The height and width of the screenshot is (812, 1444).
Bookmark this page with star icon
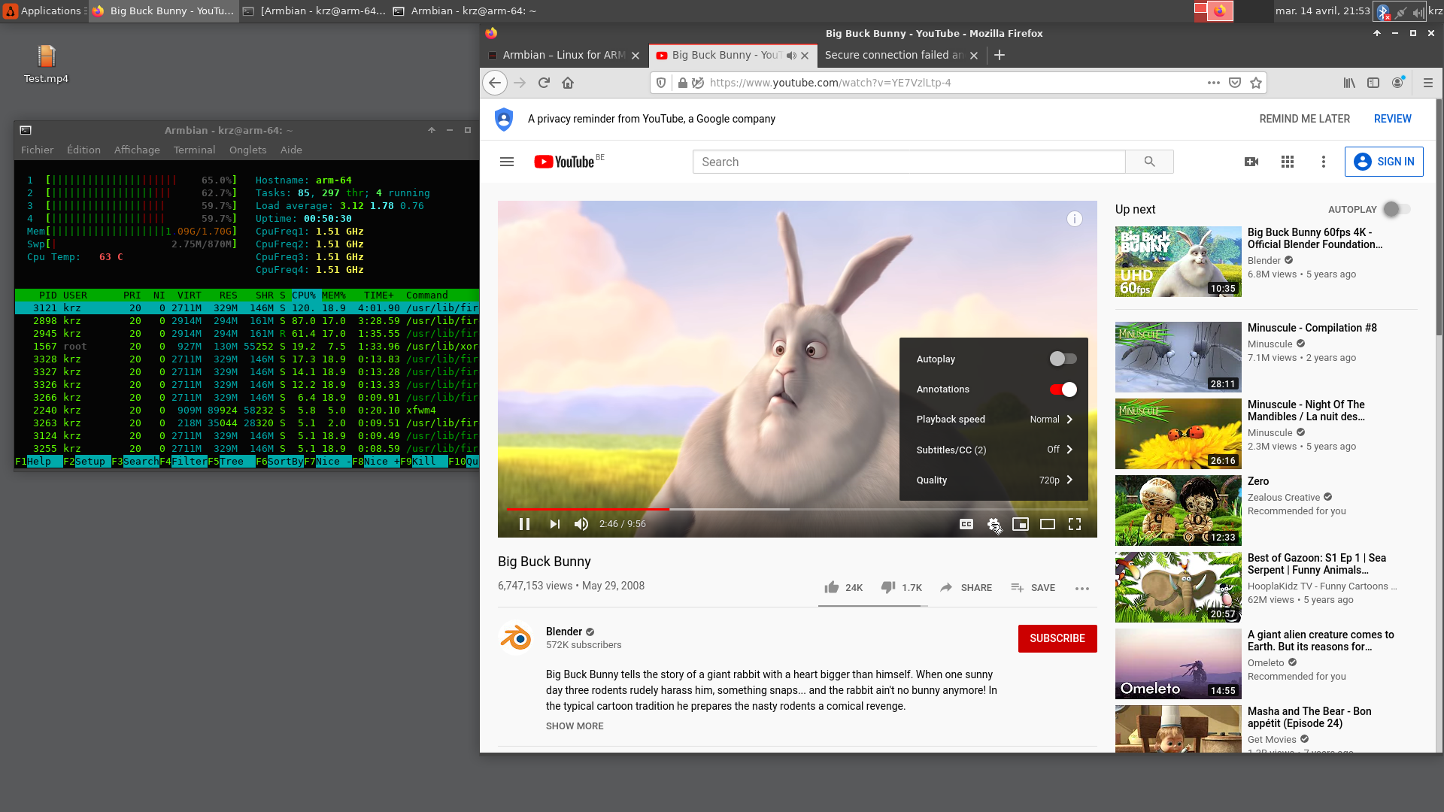(1256, 83)
